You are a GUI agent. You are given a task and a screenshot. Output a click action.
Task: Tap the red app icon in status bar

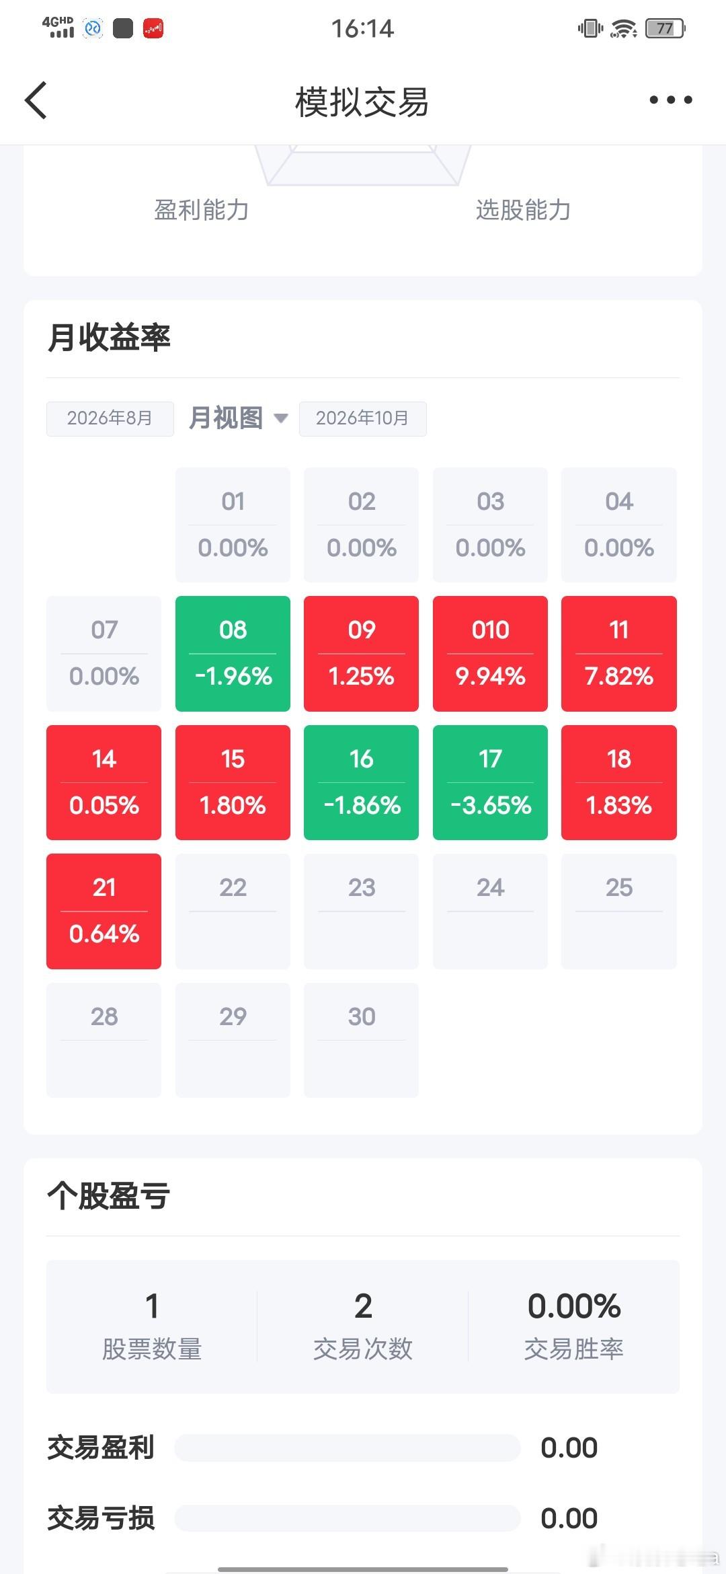[x=153, y=28]
